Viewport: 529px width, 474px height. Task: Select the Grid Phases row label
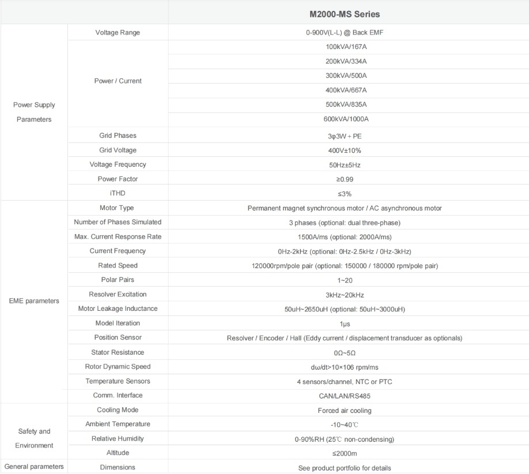coord(118,136)
